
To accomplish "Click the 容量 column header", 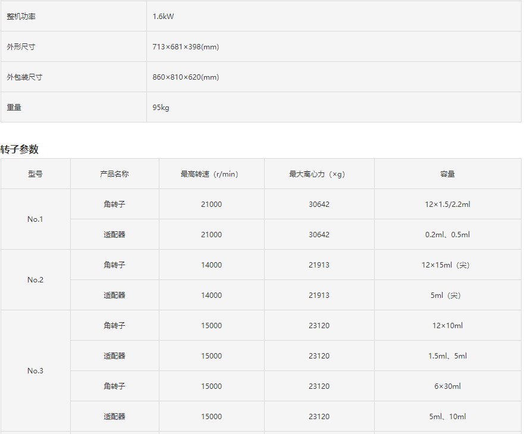I will tap(447, 174).
